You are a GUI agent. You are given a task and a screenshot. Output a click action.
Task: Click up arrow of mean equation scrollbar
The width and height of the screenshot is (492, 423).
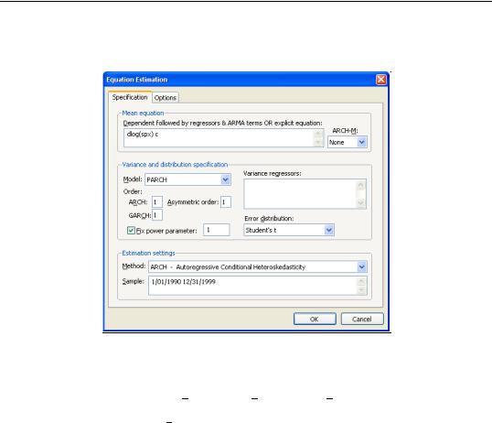point(318,134)
